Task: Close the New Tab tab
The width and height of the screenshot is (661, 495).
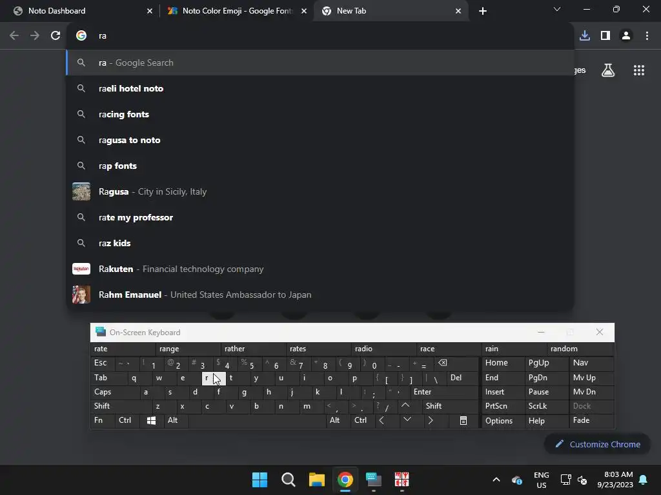Action: click(458, 11)
